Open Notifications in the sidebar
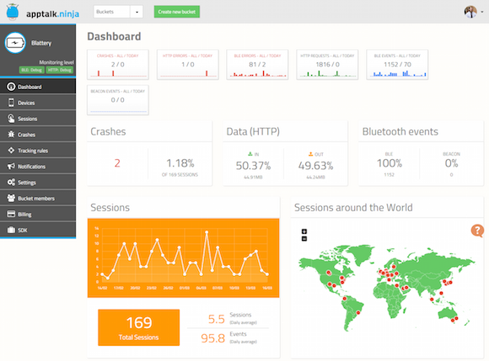The image size is (489, 361). (38, 166)
